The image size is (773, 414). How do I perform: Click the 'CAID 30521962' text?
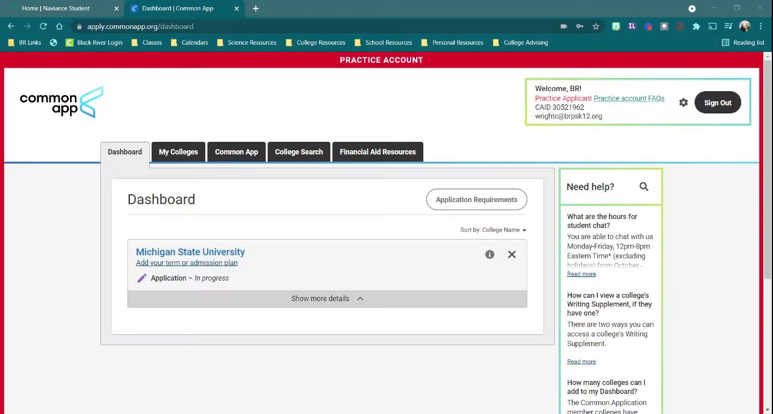(x=559, y=107)
